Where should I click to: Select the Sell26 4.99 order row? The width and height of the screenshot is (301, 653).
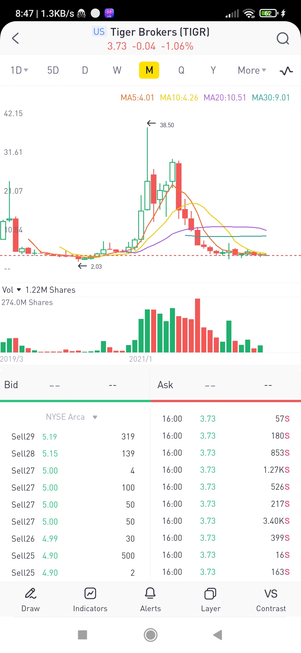73,539
